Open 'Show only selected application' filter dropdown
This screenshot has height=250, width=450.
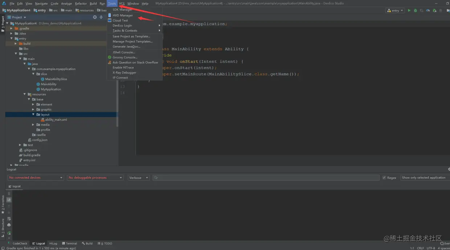coord(425,178)
